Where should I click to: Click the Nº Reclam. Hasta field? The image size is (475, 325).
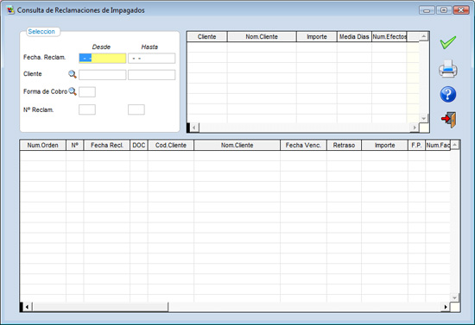(136, 109)
